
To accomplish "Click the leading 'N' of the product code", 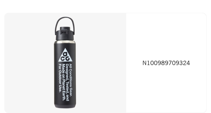I will point(144,63).
